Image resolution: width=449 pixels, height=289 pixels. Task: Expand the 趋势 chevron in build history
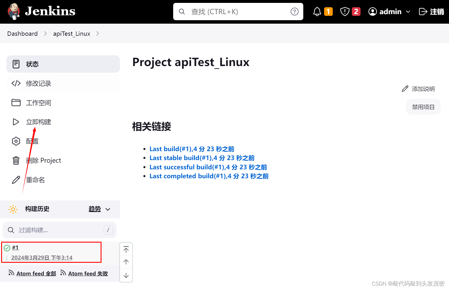pos(108,209)
